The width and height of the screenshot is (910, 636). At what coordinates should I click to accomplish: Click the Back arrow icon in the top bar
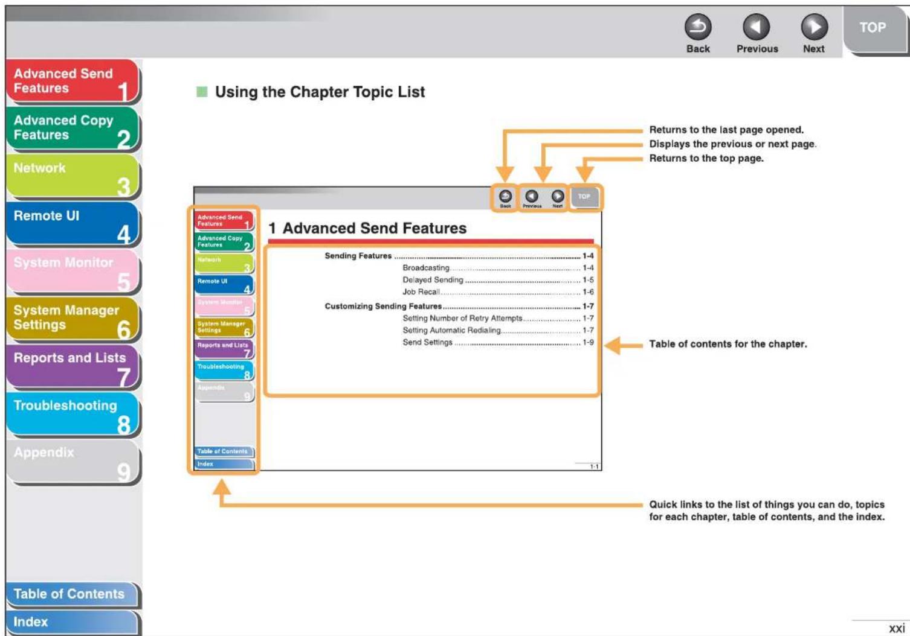697,27
